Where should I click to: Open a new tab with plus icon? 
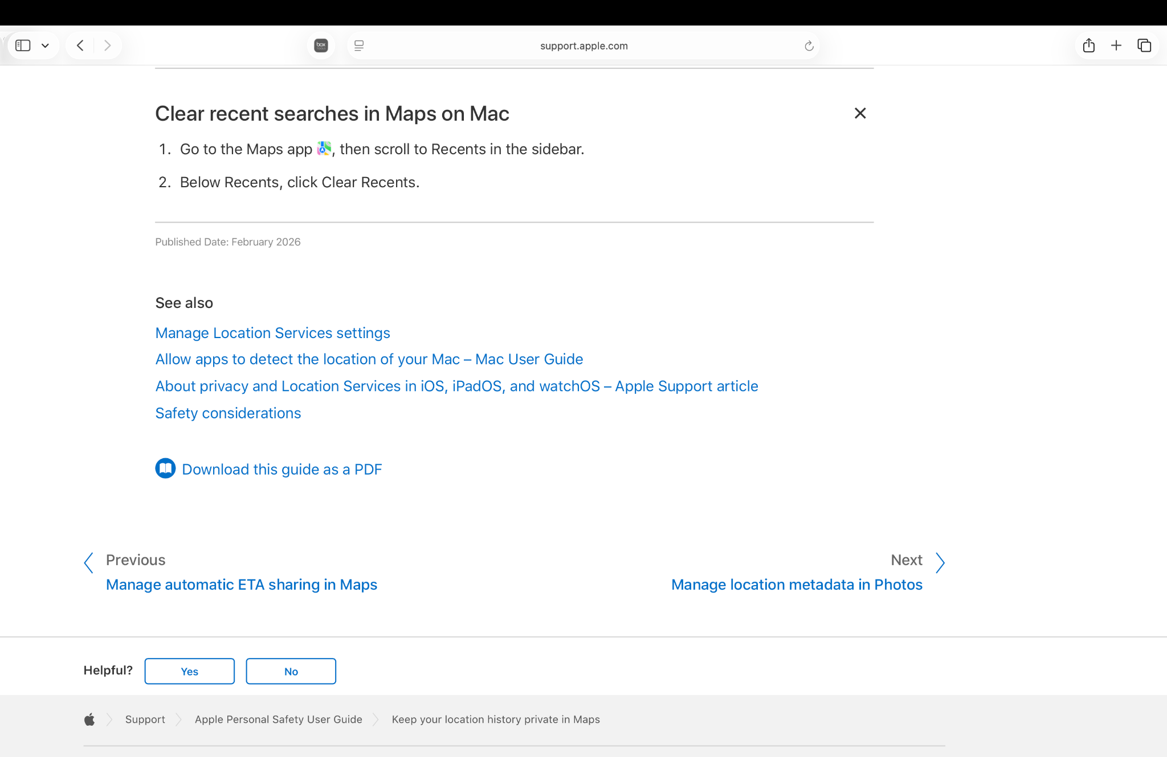1116,46
